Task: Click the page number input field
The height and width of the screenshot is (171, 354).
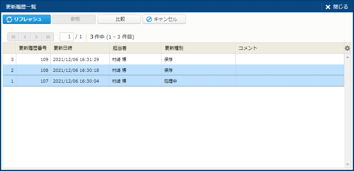Action: point(67,37)
